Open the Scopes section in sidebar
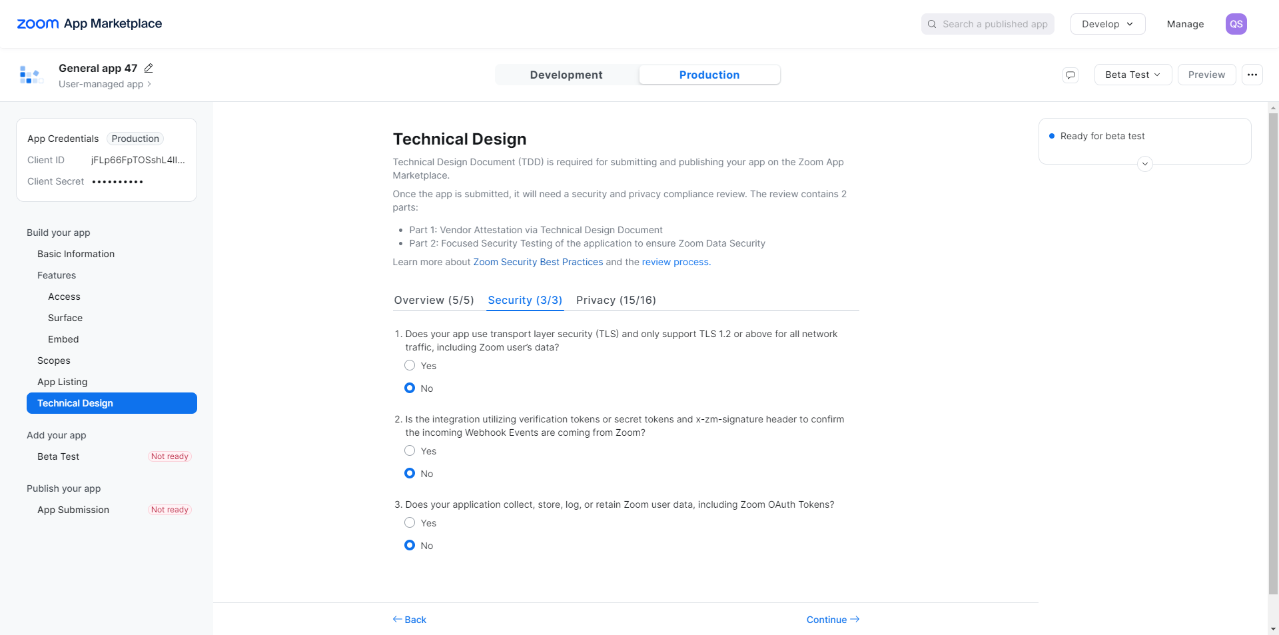Screen dimensions: 1279x635 point(54,360)
